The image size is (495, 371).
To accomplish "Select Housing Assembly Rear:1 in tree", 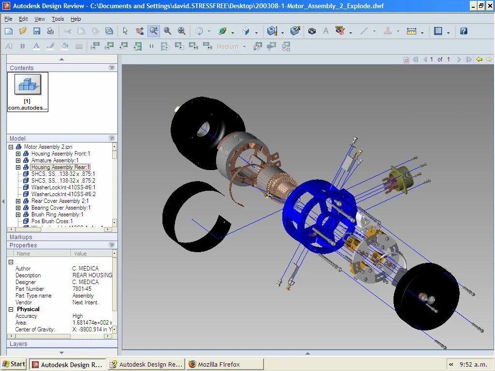I will tap(60, 167).
